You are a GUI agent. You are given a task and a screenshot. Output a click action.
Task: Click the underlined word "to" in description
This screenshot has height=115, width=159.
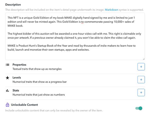pyautogui.click(x=82, y=22)
